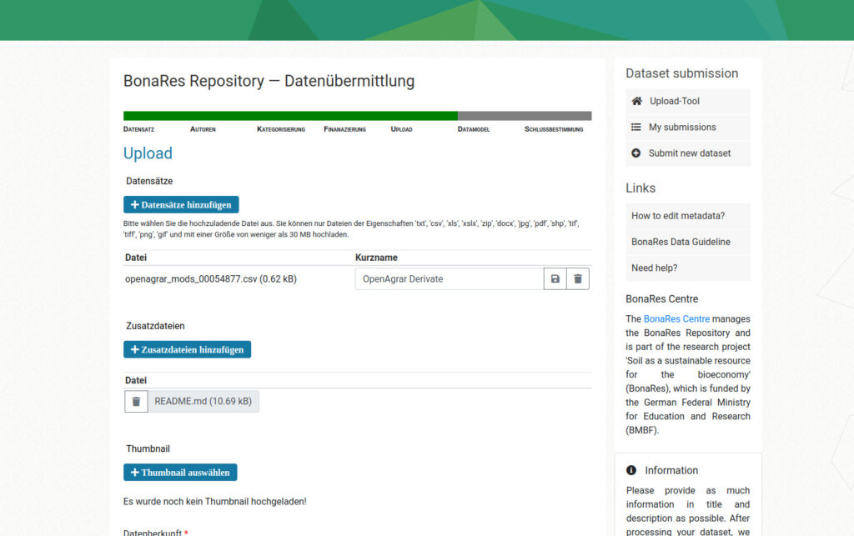The image size is (854, 536).
Task: Click the Datei header in the Datensätze table
Action: (x=136, y=258)
